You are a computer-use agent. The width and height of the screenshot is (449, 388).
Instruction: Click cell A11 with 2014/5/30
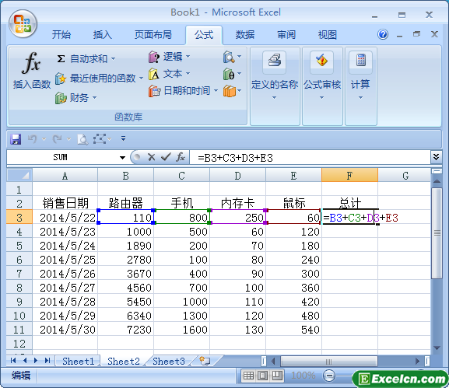[x=65, y=330]
